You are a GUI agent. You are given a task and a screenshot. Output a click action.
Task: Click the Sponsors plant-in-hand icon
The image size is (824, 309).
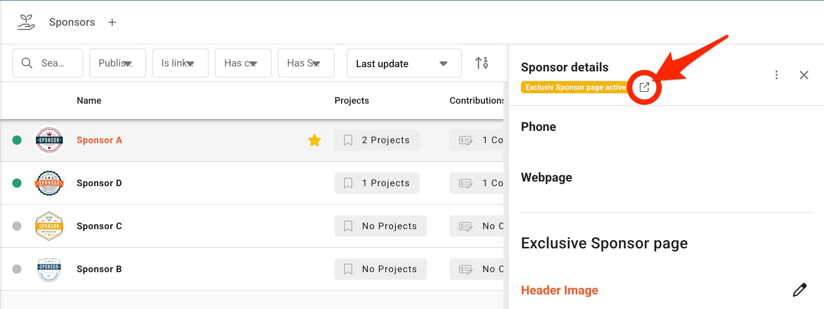point(26,22)
